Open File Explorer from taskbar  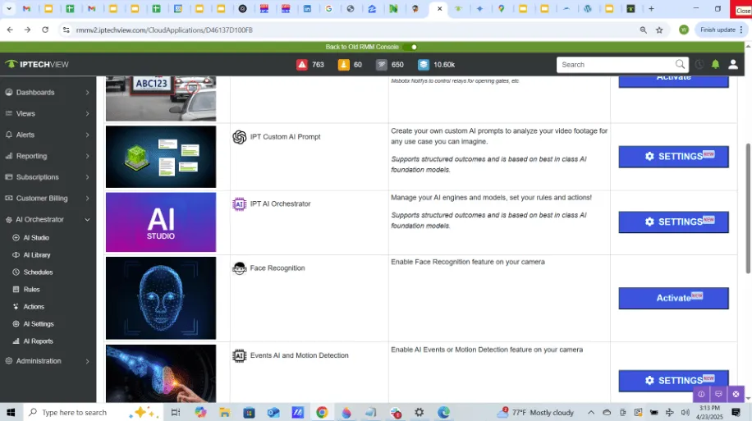(224, 412)
